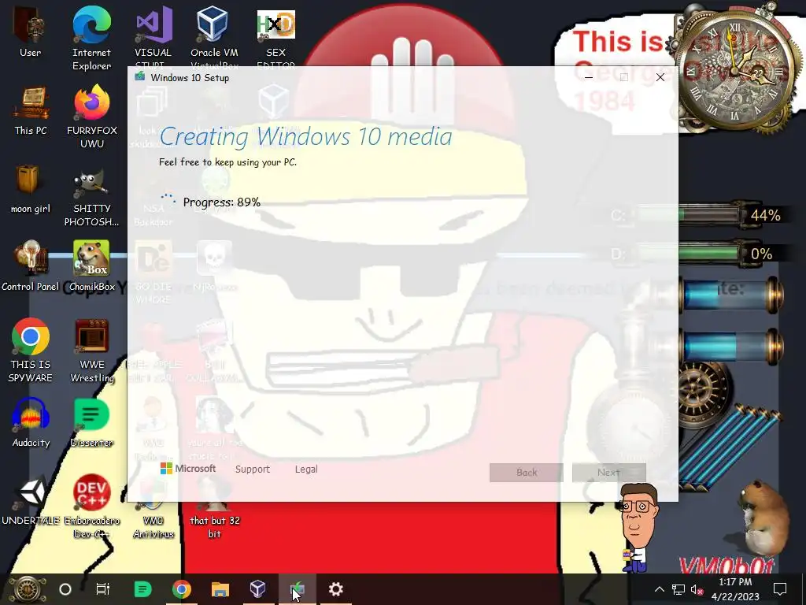Launch the GIMP photoshop shortcut
The height and width of the screenshot is (605, 806).
[x=91, y=196]
